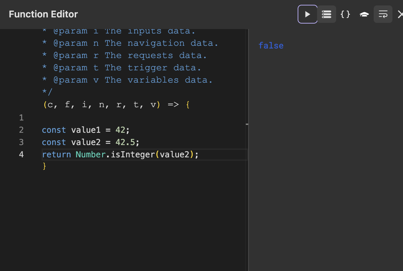Open the graduation cap help icon
403x271 pixels.
(x=364, y=14)
